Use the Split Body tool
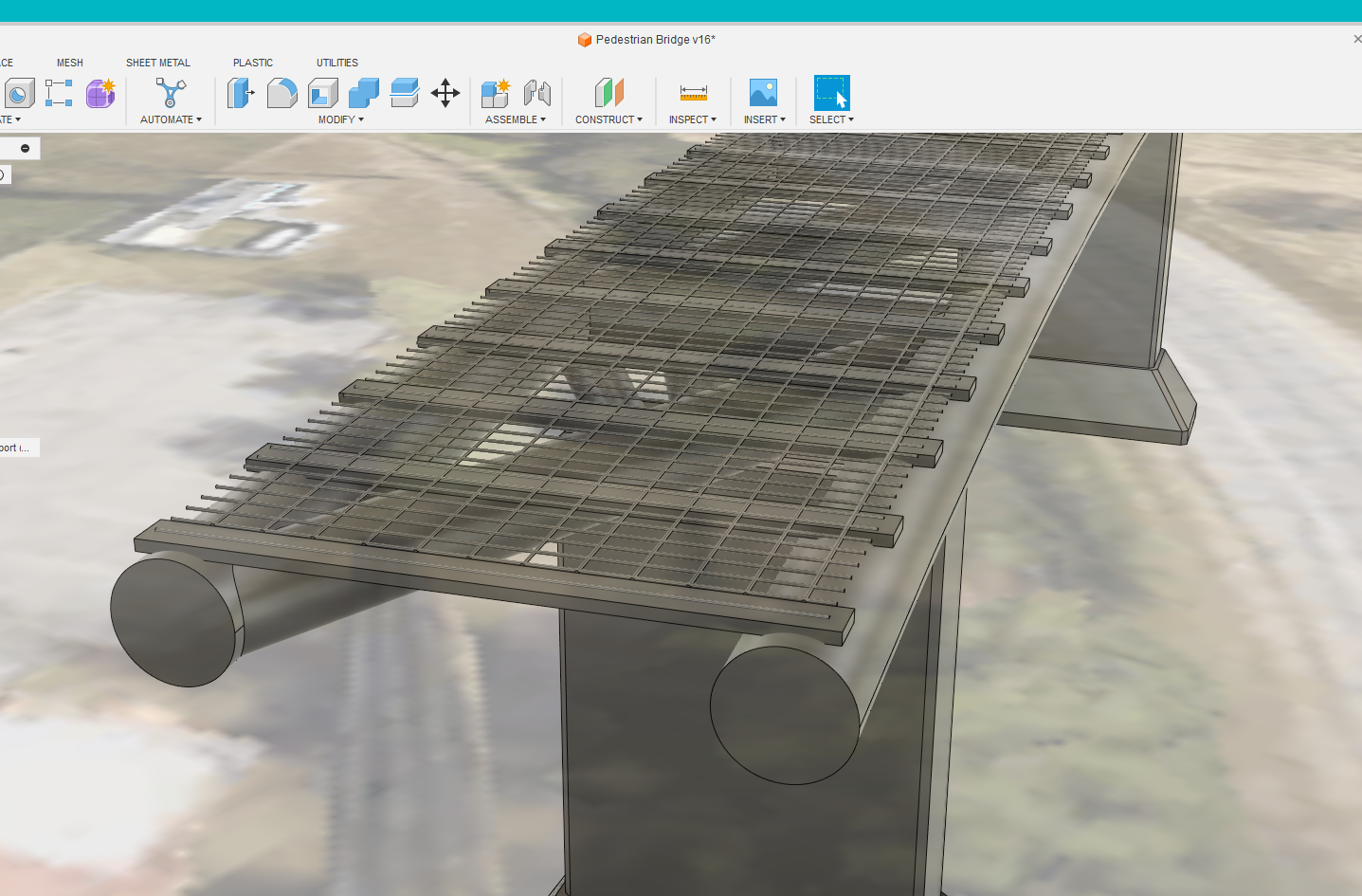This screenshot has height=896, width=1362. [405, 93]
